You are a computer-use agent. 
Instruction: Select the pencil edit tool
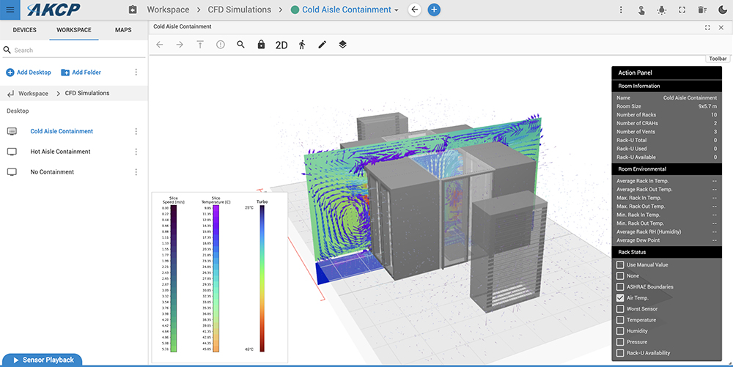[x=322, y=45]
